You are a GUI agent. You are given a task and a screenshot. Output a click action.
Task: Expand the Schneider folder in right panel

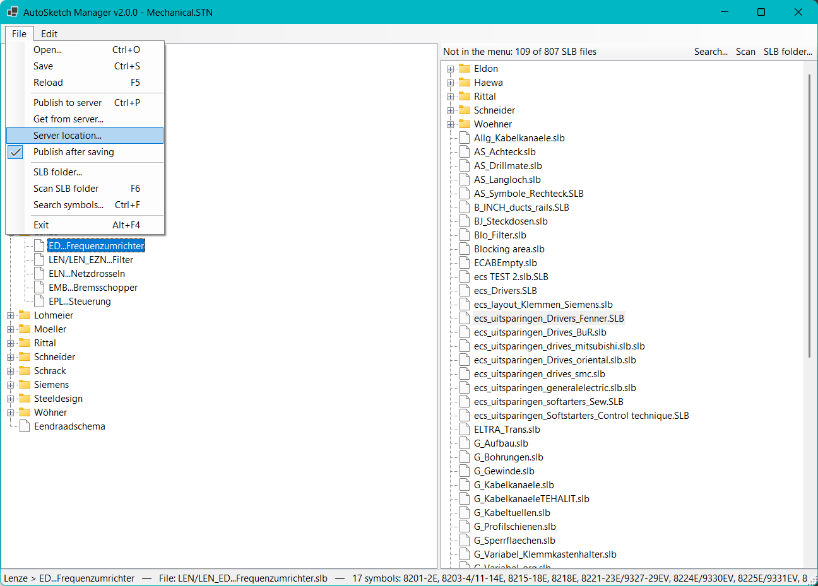(451, 110)
